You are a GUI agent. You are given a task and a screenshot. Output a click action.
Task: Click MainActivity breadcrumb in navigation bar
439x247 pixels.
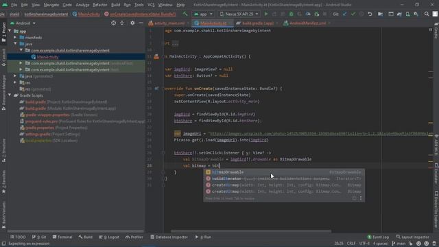pyautogui.click(x=86, y=14)
